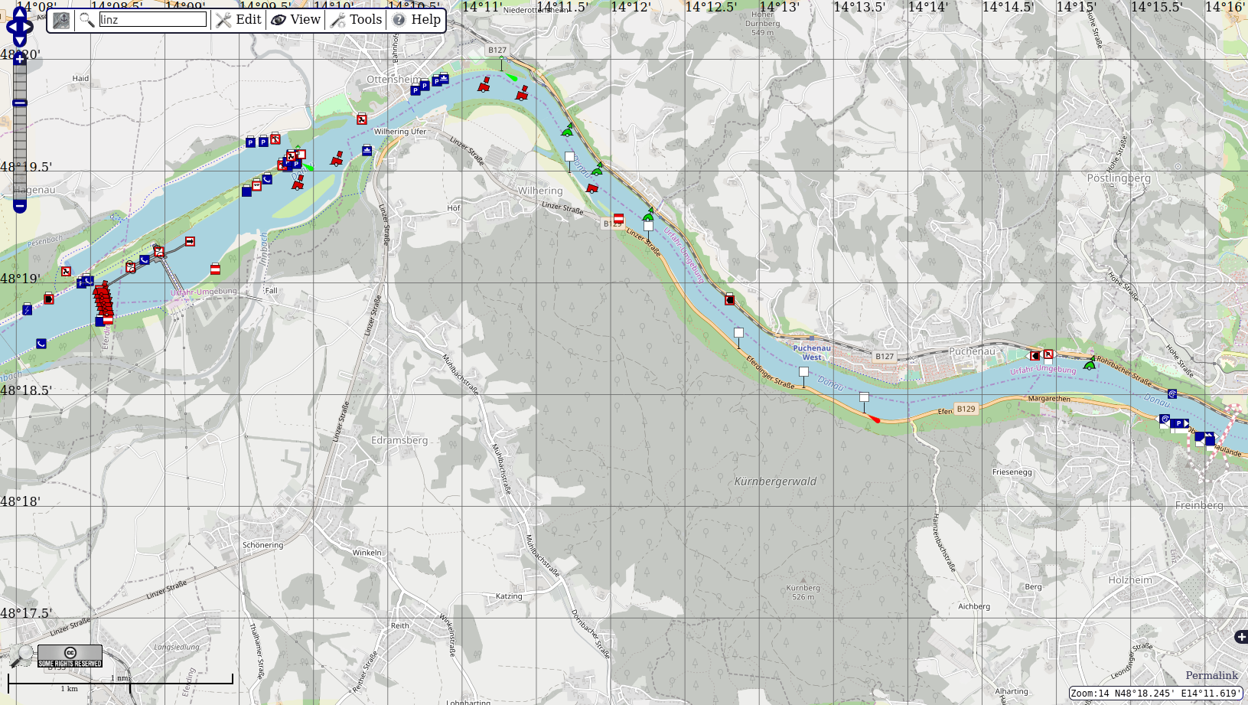Click the OpenSeaMap anchor logo icon
Screen dimensions: 1248x705
[x=61, y=20]
